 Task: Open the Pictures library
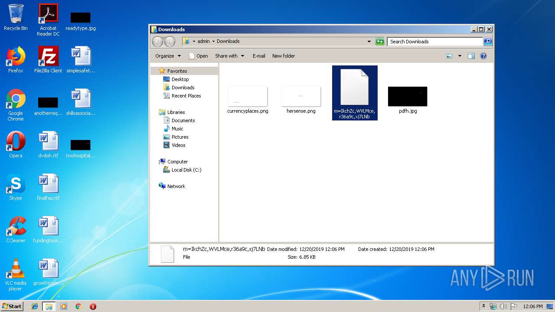180,137
